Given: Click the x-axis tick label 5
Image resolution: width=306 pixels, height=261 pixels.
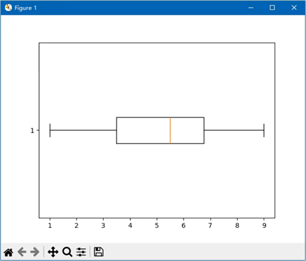Looking at the screenshot, I should tap(157, 226).
